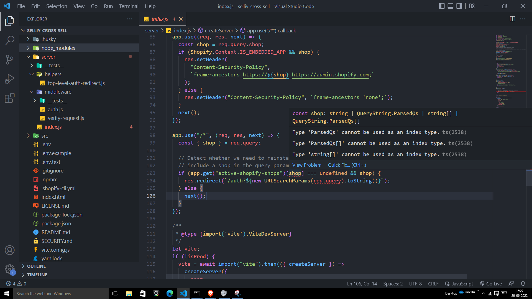The height and width of the screenshot is (299, 532).
Task: Toggle the Primary Side Bar layout button
Action: click(442, 6)
